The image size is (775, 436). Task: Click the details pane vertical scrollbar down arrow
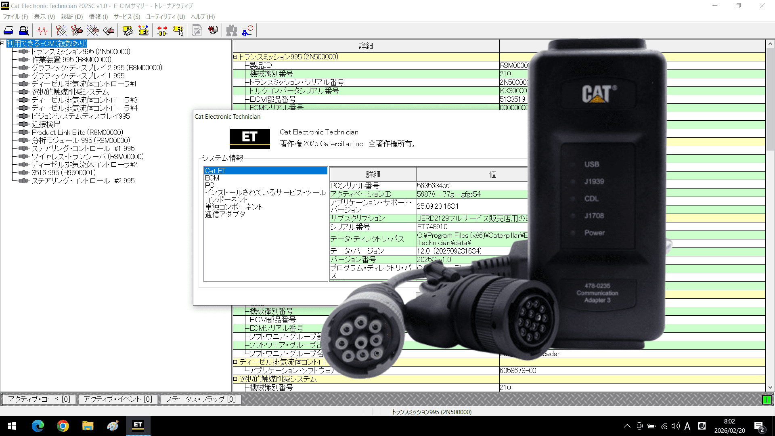[x=770, y=388]
